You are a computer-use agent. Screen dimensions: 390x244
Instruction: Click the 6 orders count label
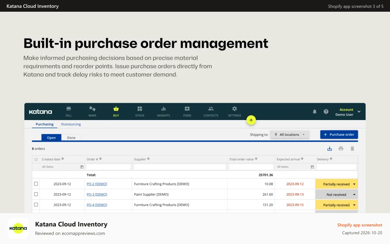tap(38, 149)
